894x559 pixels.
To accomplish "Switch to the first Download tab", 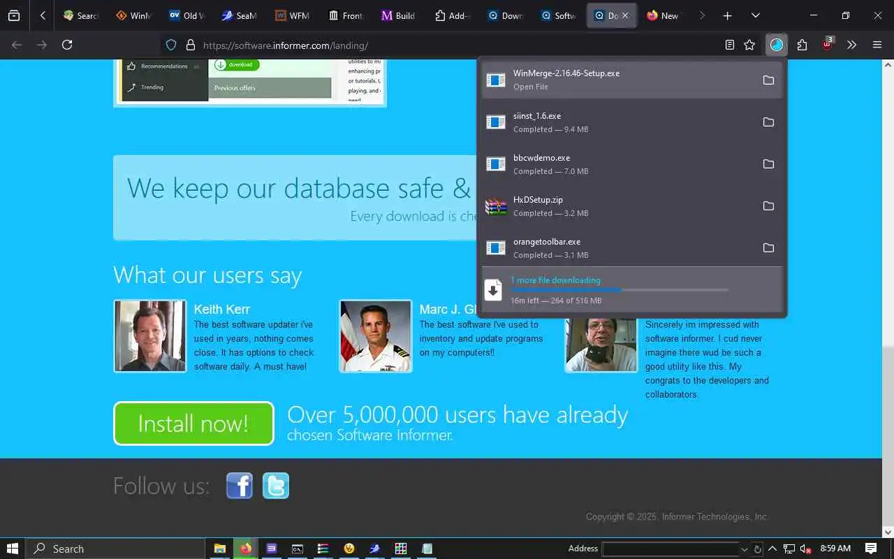I will [505, 15].
